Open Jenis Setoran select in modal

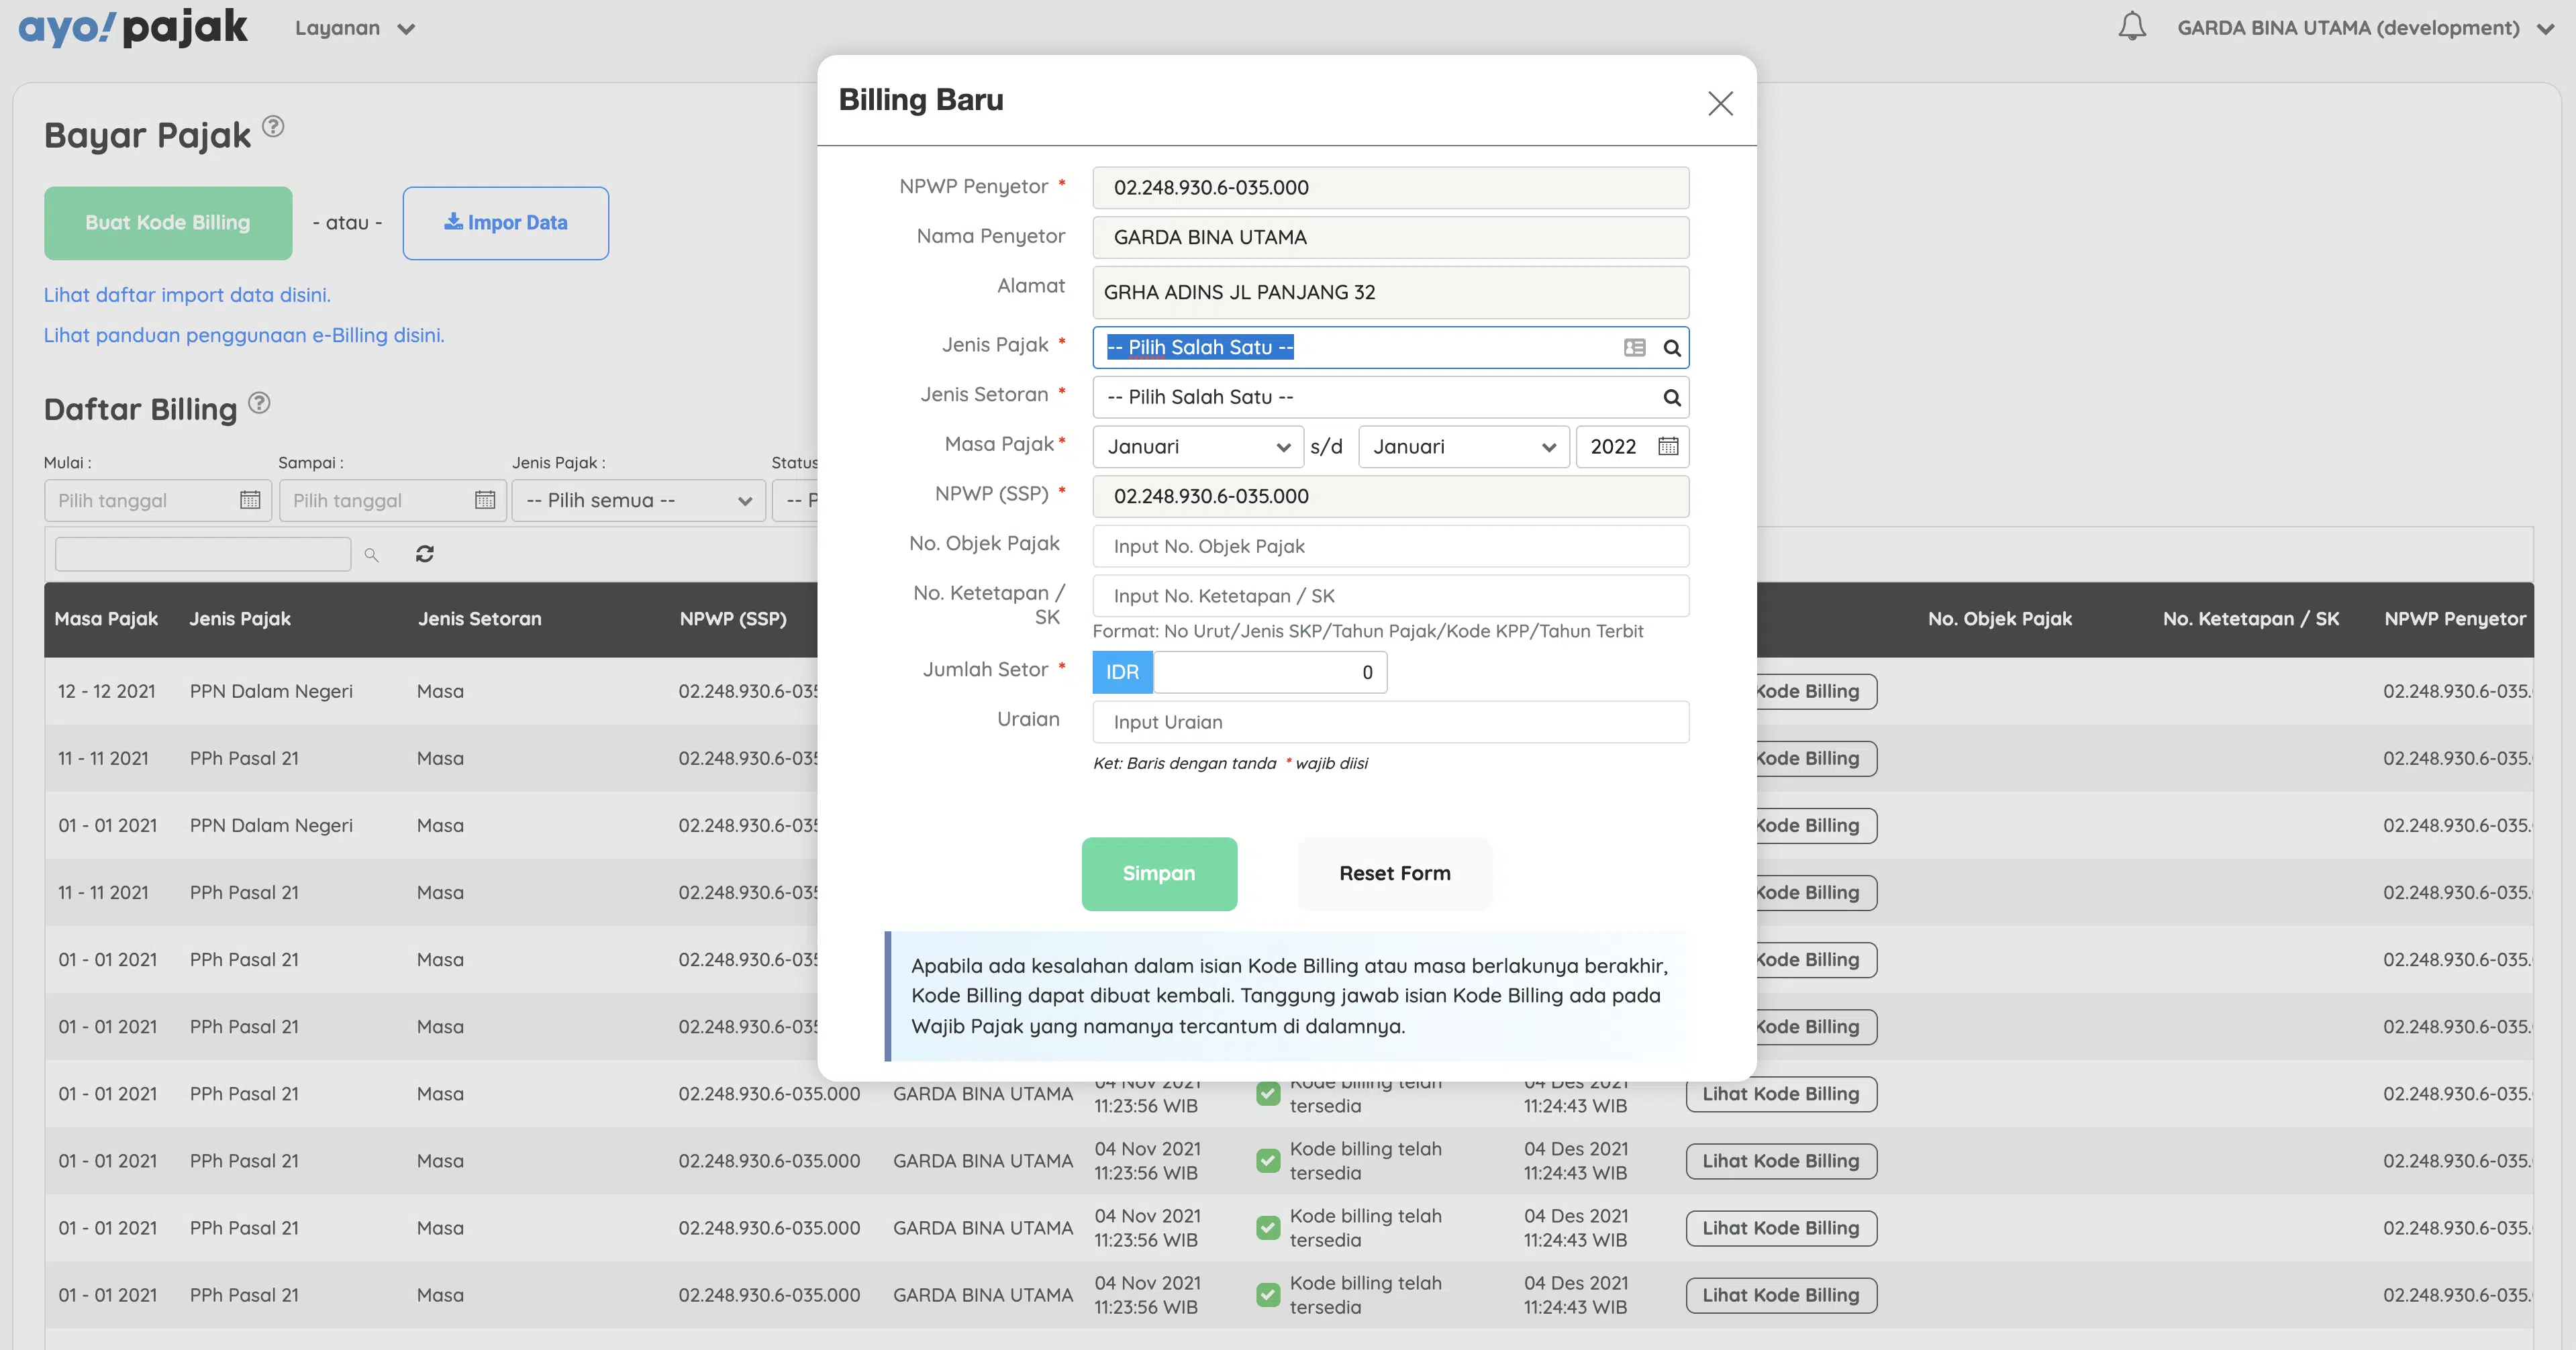(1391, 397)
